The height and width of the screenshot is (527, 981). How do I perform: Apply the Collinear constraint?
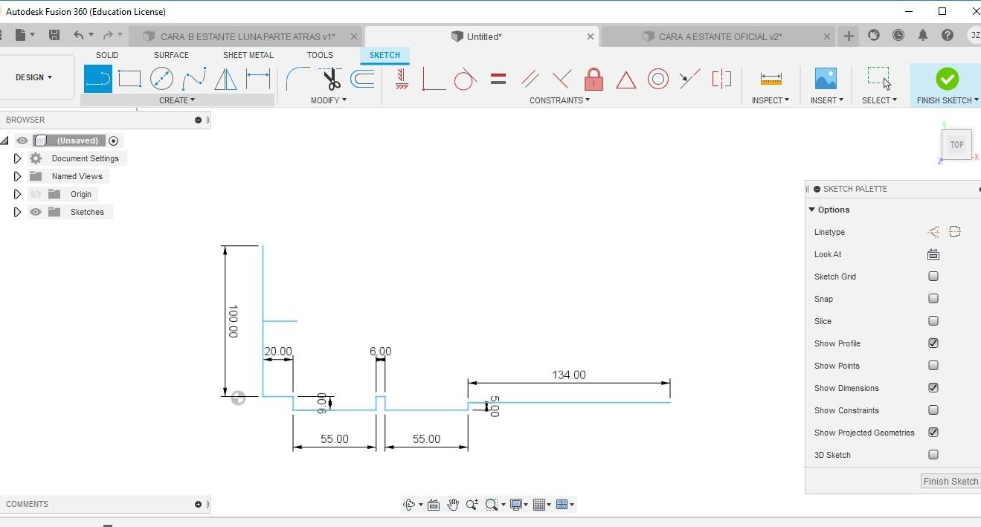689,79
